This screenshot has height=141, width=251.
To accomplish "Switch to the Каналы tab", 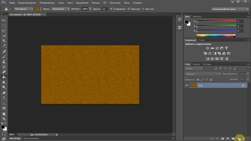I will [196, 64].
